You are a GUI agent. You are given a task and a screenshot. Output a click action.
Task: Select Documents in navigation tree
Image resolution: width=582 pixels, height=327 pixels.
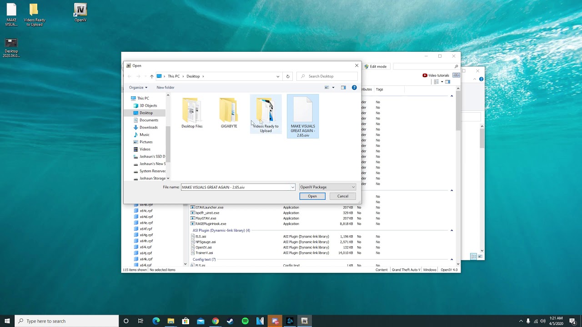point(145,120)
